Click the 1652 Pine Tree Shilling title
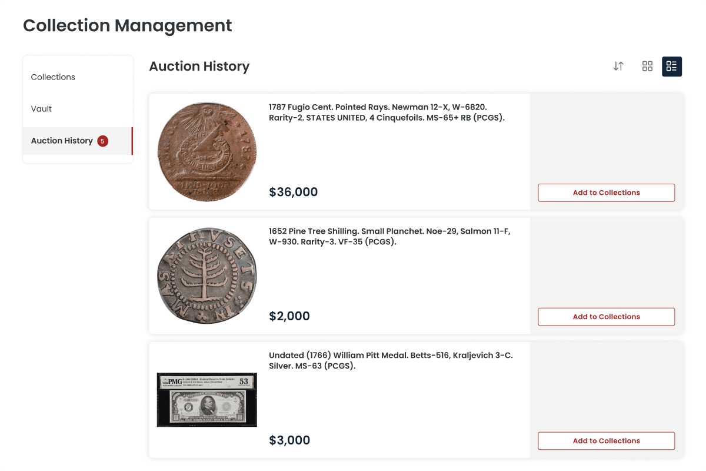Screen dimensions: 706x471 389,237
